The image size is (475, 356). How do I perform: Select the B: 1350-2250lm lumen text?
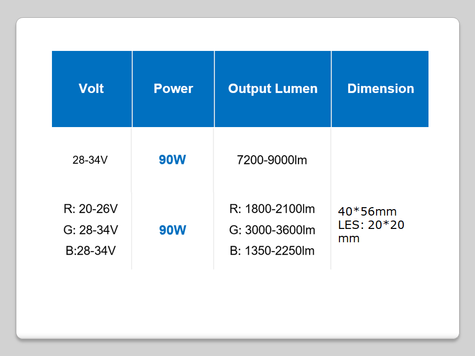click(272, 251)
